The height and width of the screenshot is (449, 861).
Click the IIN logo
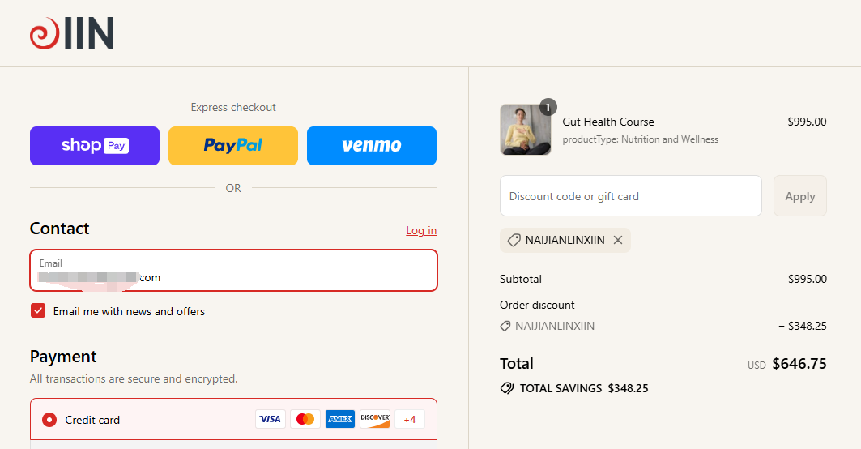point(71,34)
